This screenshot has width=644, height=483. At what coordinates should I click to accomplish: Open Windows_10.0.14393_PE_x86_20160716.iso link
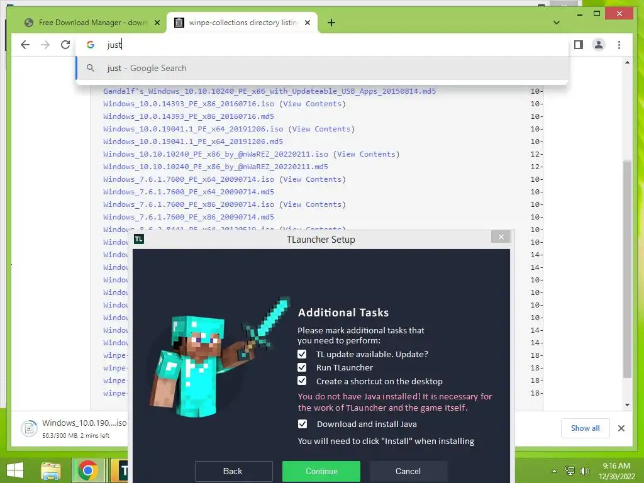point(189,104)
